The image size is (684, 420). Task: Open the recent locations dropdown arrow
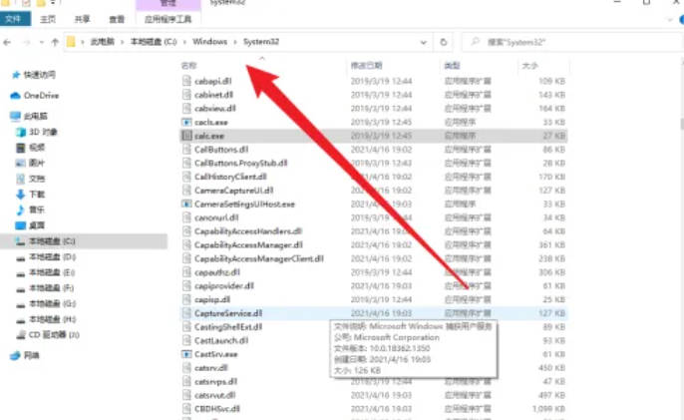[x=42, y=42]
